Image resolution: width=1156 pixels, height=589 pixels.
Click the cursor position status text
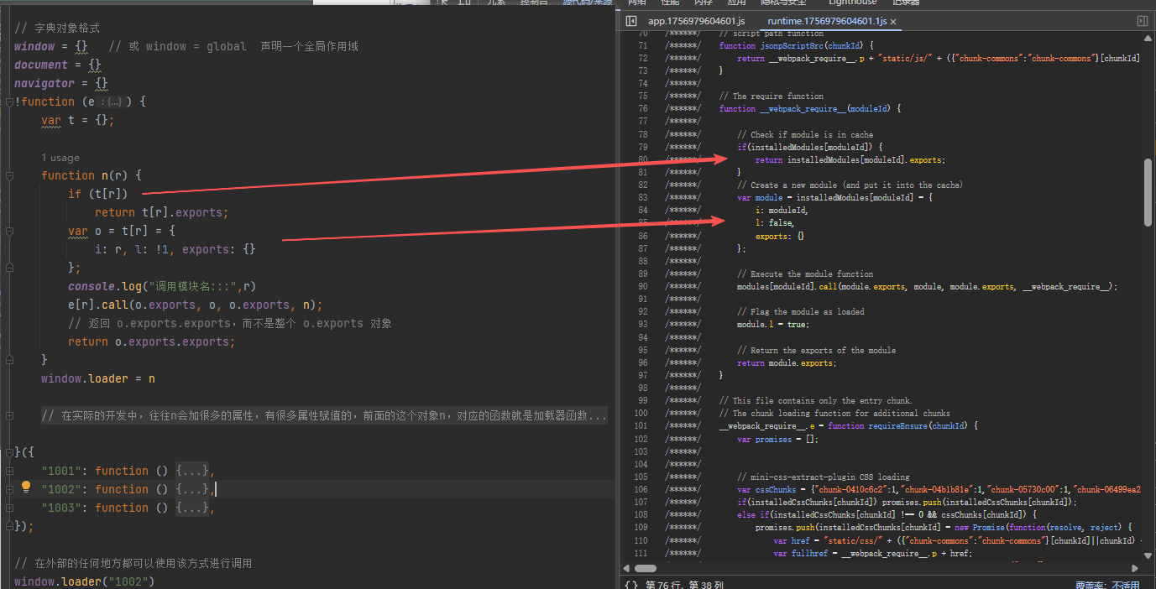point(684,585)
